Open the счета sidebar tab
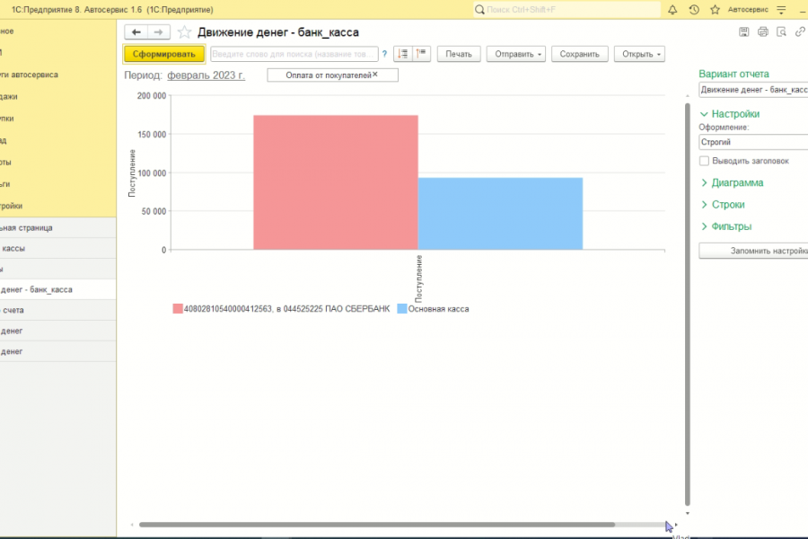 [57, 310]
